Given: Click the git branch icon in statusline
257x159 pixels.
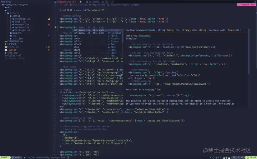Looking at the screenshot, I should [x=13, y=158].
